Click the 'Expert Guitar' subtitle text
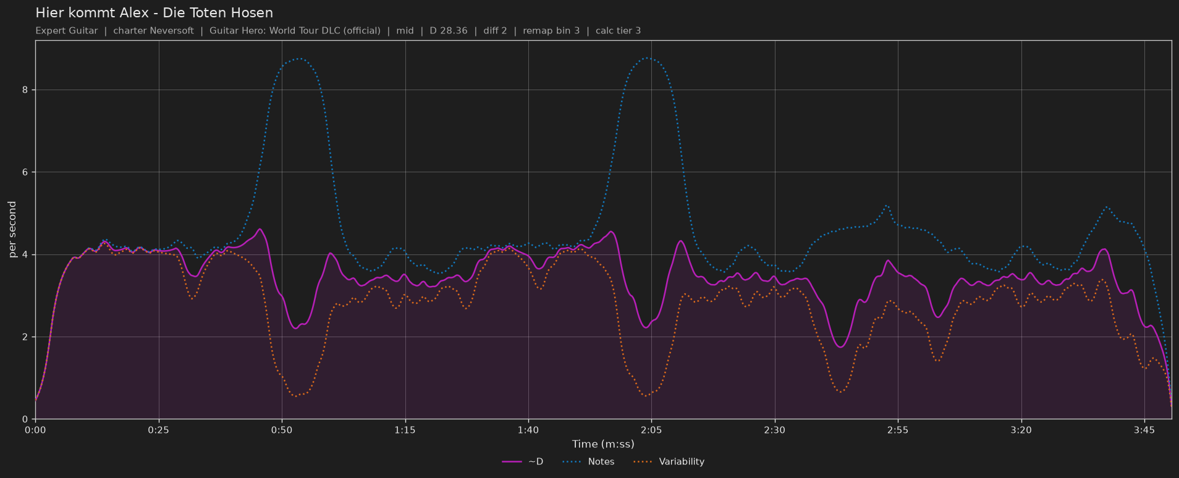This screenshot has width=1179, height=478. pos(67,30)
